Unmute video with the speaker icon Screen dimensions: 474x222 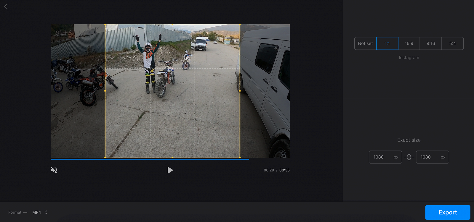[x=54, y=170]
